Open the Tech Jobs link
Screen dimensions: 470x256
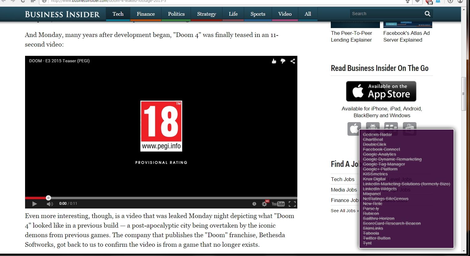tap(343, 179)
